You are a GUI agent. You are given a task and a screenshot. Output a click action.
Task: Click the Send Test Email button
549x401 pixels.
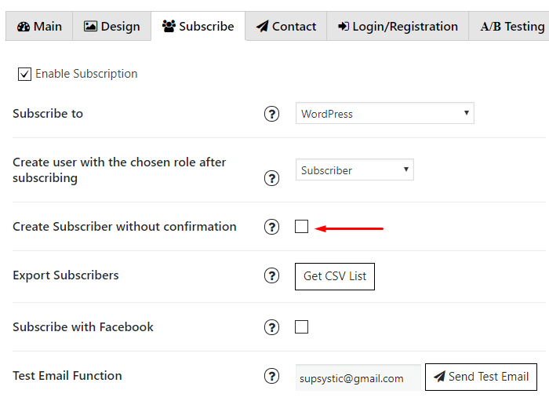coord(481,377)
